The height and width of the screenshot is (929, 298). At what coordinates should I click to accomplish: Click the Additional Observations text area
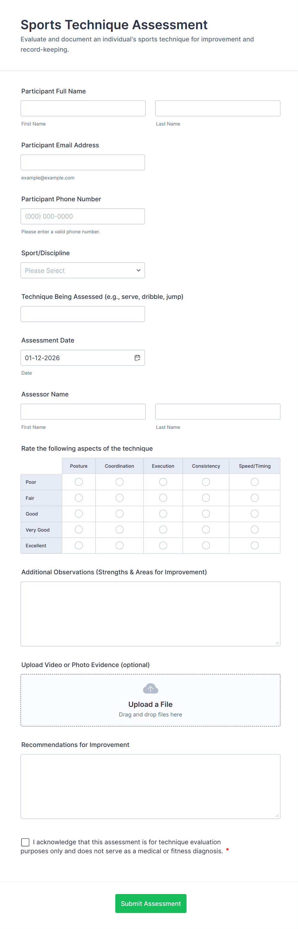pyautogui.click(x=150, y=613)
